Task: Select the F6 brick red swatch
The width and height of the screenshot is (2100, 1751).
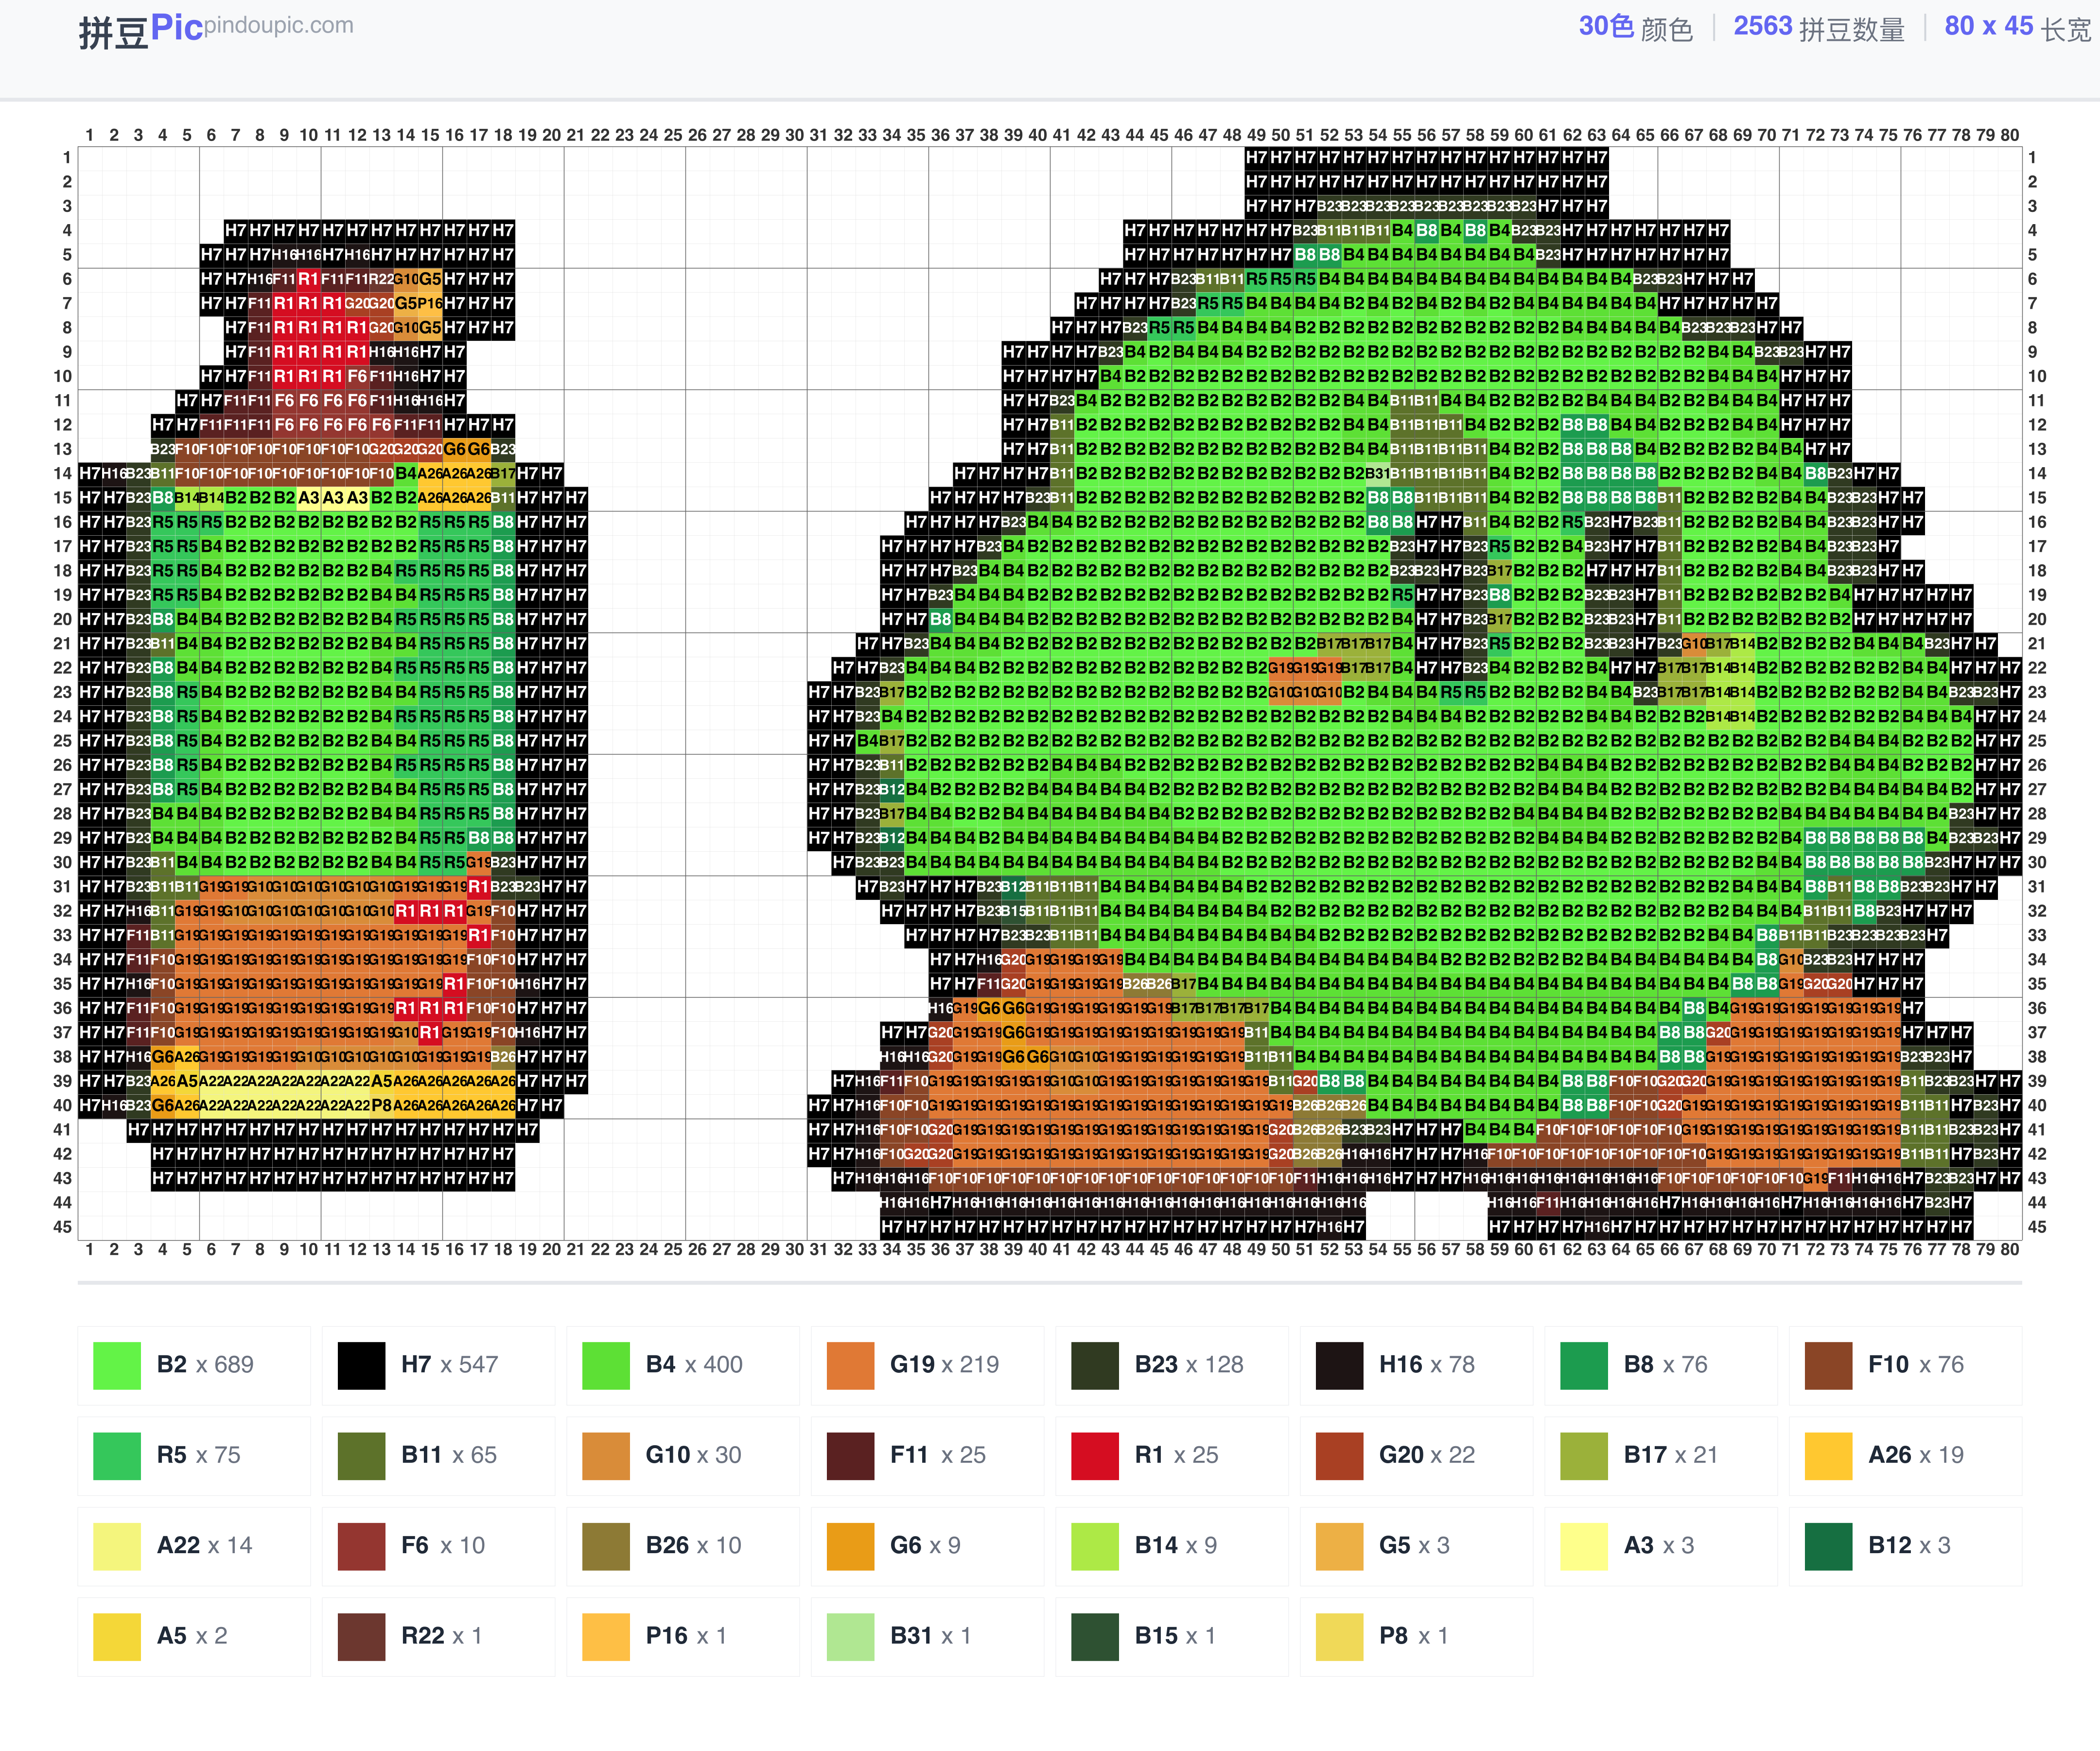Action: pyautogui.click(x=361, y=1546)
